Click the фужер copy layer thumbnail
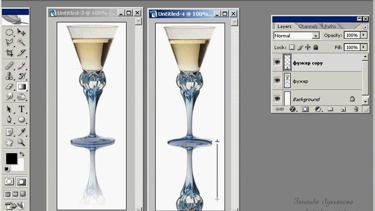 coord(287,62)
